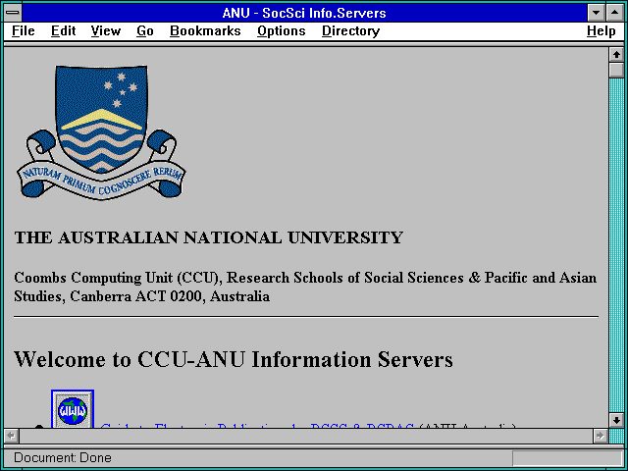
Task: Click 'Studies, Canberra ACT 0200, Australia' text
Action: coord(141,296)
